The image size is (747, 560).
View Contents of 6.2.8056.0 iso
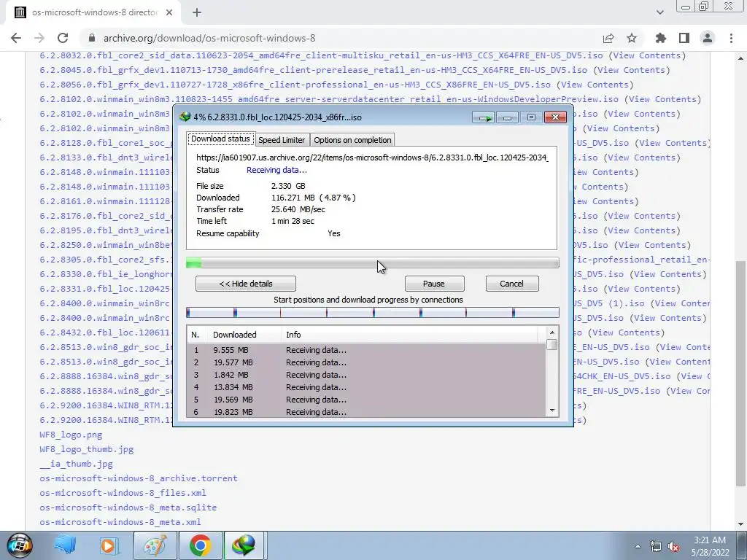(x=595, y=85)
